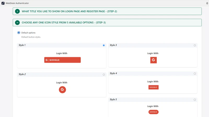The width and height of the screenshot is (209, 117).
Task: Click 'Login With' text in Style 2
Action: (62, 82)
